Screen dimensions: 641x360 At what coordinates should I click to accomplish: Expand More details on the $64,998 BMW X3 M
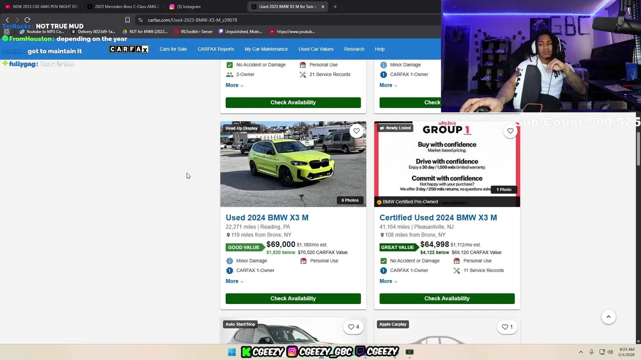pyautogui.click(x=388, y=281)
